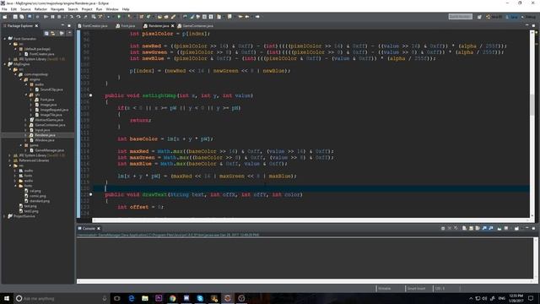Click the Open Console icon

pos(516,228)
